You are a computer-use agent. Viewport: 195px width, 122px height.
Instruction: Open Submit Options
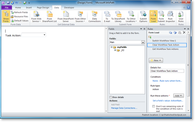point(143,17)
